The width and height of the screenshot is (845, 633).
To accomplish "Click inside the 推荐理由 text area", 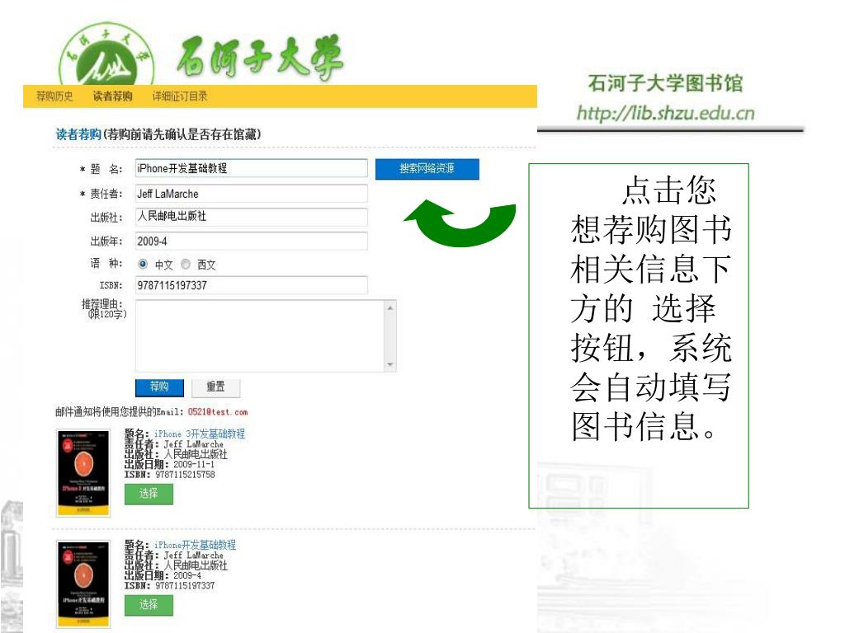I will pos(260,336).
